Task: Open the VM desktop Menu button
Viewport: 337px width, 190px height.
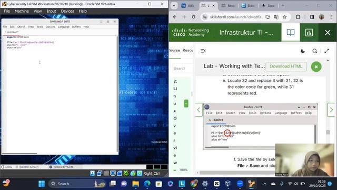Action: (x=6, y=167)
